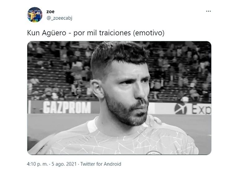Click the GAZPROM banner in the photo
This screenshot has height=178, width=238.
[67, 107]
